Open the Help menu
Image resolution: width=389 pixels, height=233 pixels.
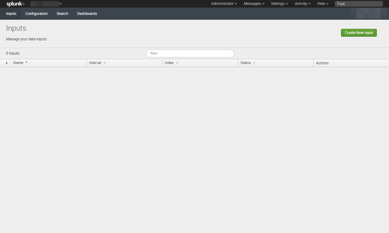click(323, 4)
